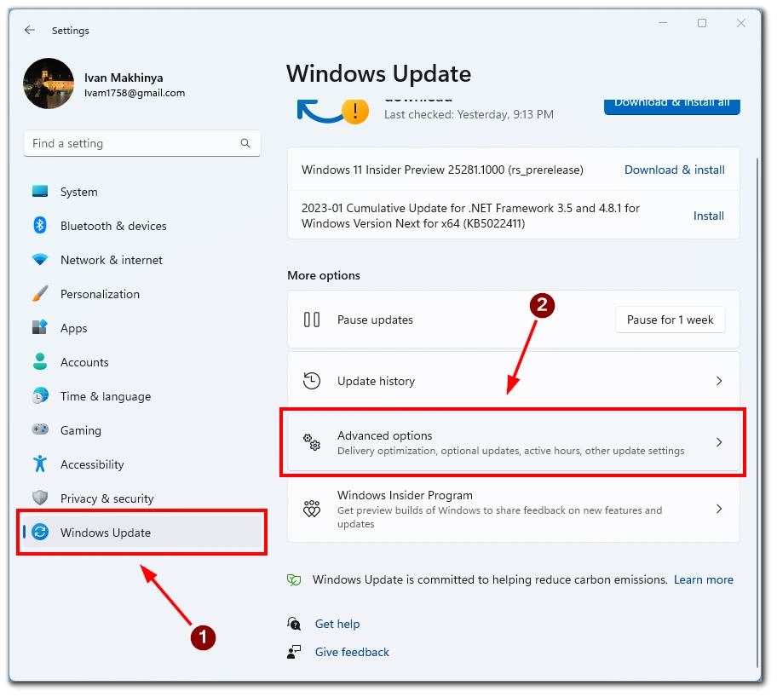Click the Get help icon
Image resolution: width=777 pixels, height=697 pixels.
294,624
